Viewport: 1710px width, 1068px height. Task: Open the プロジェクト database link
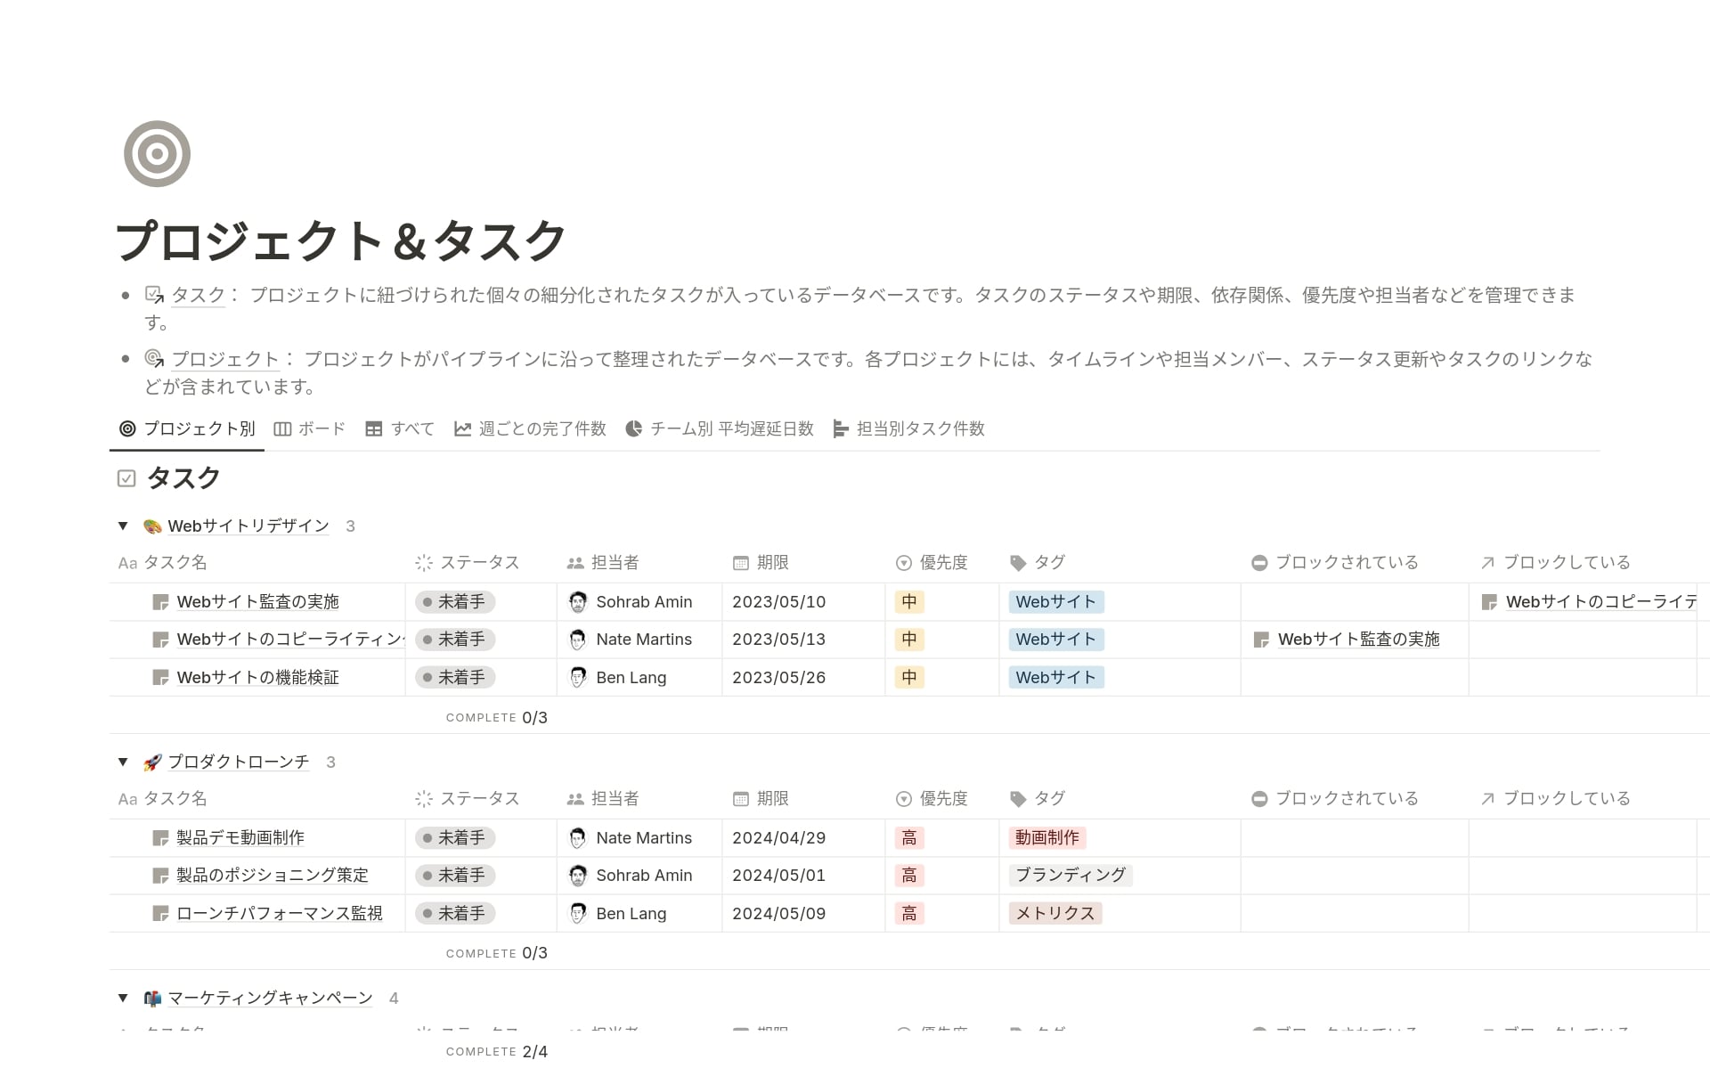[x=224, y=359]
